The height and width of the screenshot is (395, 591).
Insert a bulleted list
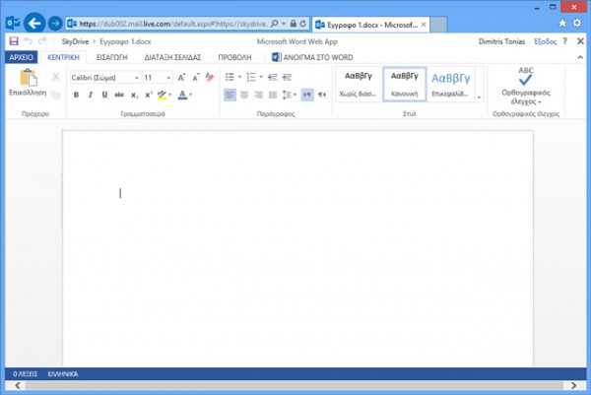[x=230, y=77]
